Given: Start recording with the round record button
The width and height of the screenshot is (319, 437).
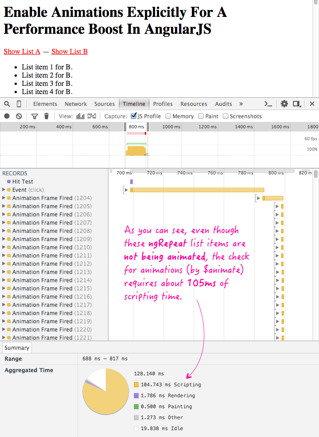Looking at the screenshot, I should point(7,116).
